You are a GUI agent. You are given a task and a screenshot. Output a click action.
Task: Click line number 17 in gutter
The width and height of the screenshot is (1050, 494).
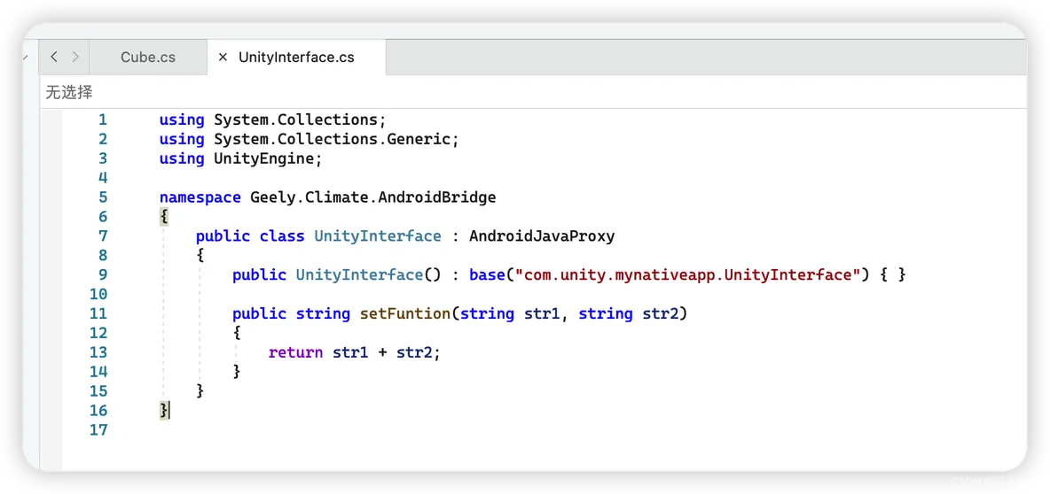98,430
